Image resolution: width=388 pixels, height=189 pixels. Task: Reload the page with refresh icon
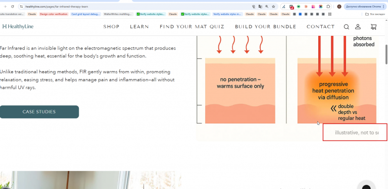13,7
